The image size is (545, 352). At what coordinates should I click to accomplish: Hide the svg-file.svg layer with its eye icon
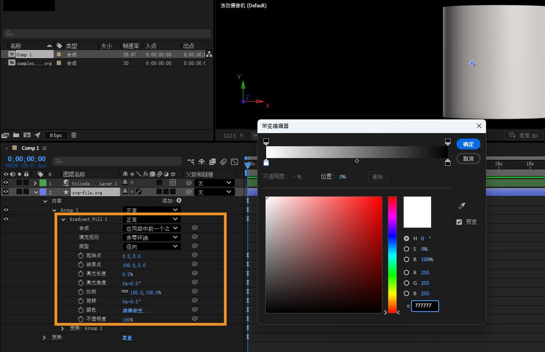click(6, 192)
